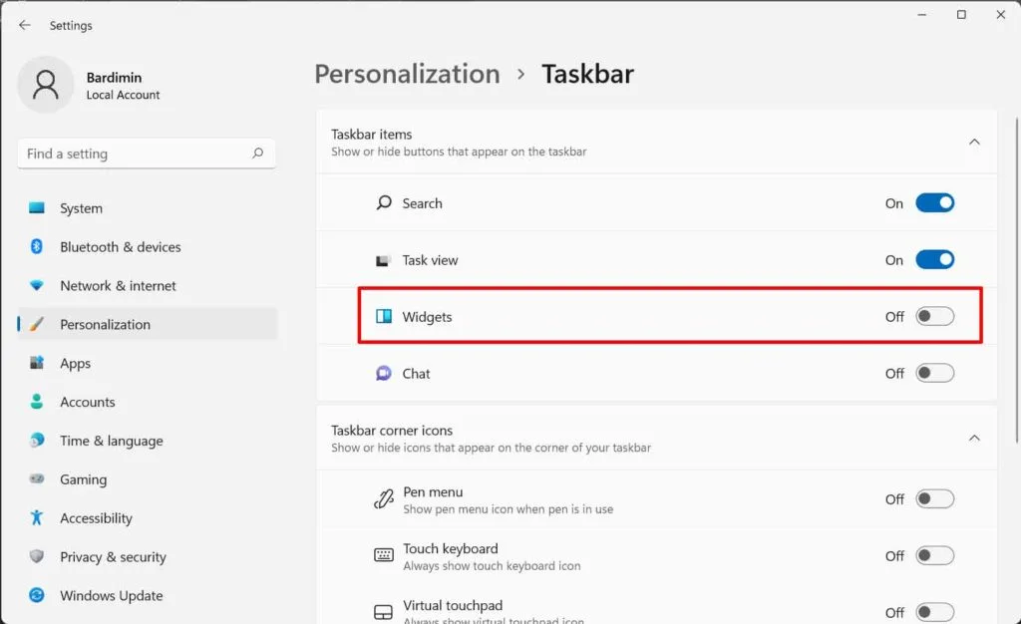Click the Taskbar items section title
The width and height of the screenshot is (1021, 624).
(x=371, y=134)
